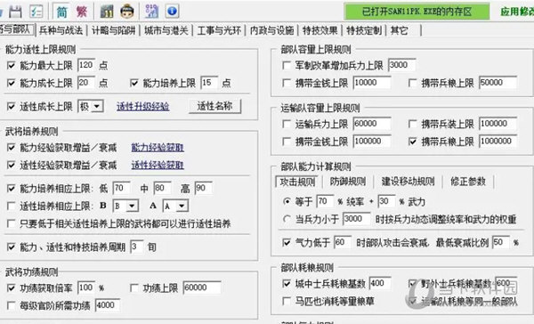Open the checklist options toolbar icon
Screen dimensions: 534x324
[x=36, y=12]
